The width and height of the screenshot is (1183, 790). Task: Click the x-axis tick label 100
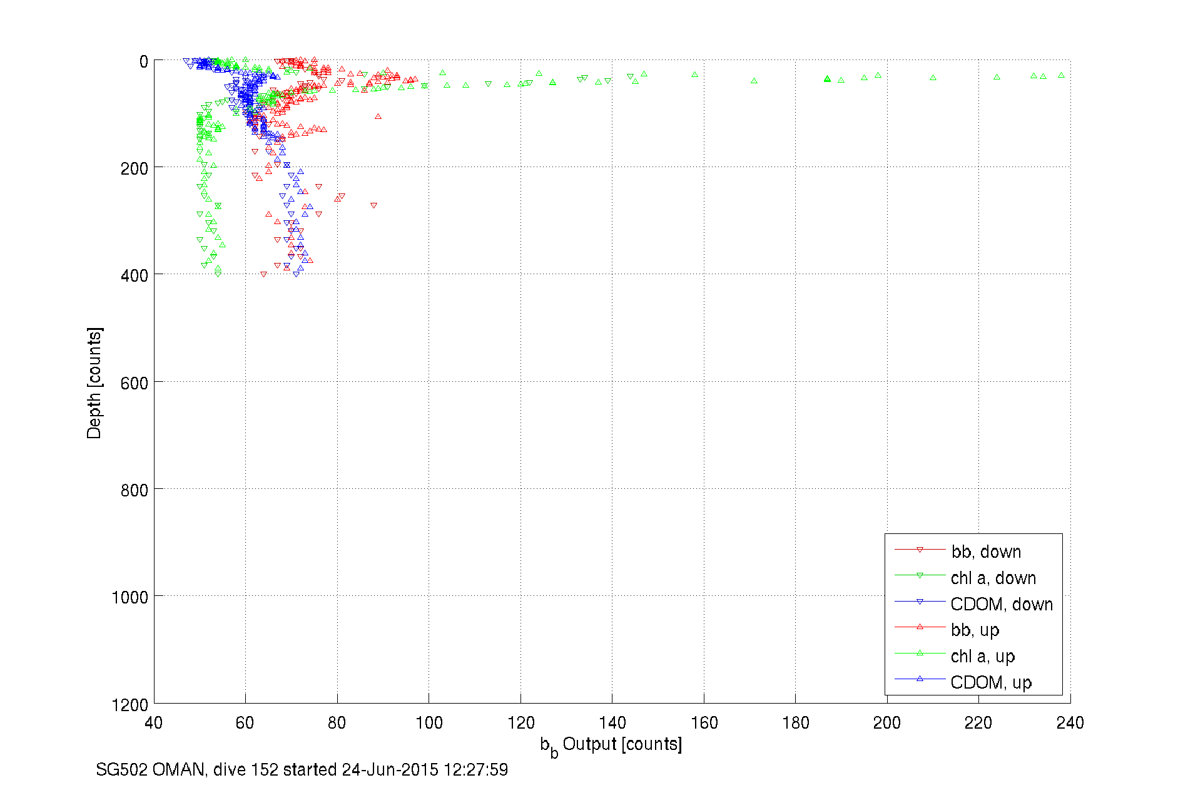(429, 723)
